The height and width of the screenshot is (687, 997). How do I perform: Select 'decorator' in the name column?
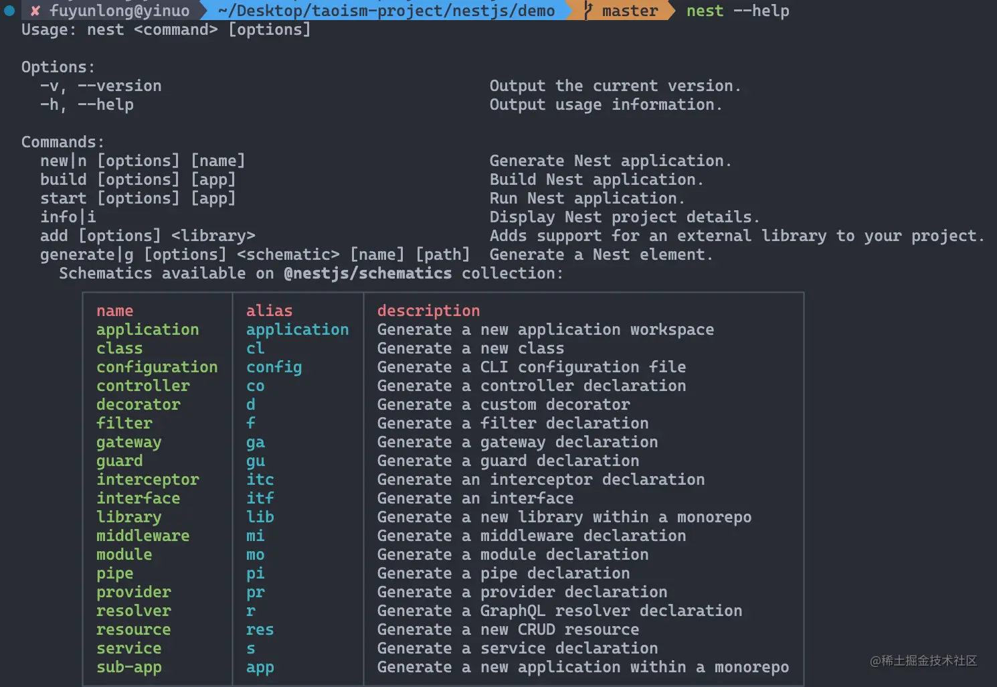(x=138, y=404)
